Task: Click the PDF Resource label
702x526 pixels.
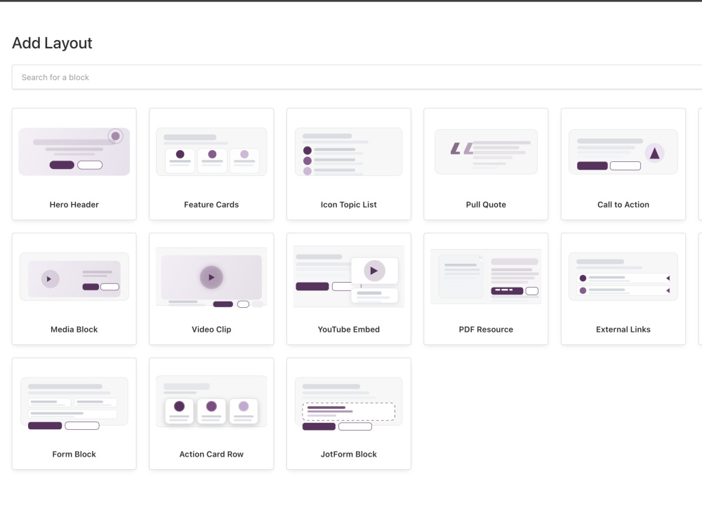Action: coord(486,329)
